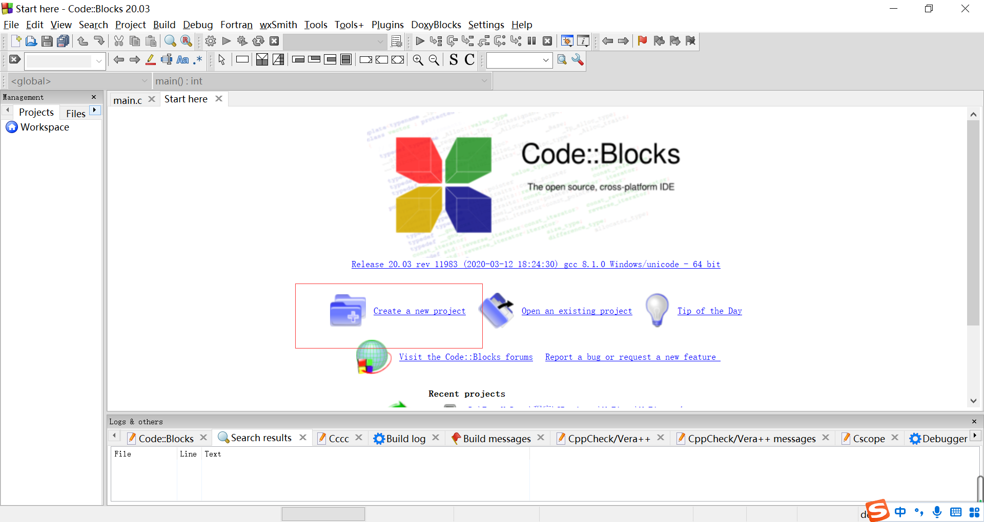
Task: Open the File menu
Action: coord(11,25)
